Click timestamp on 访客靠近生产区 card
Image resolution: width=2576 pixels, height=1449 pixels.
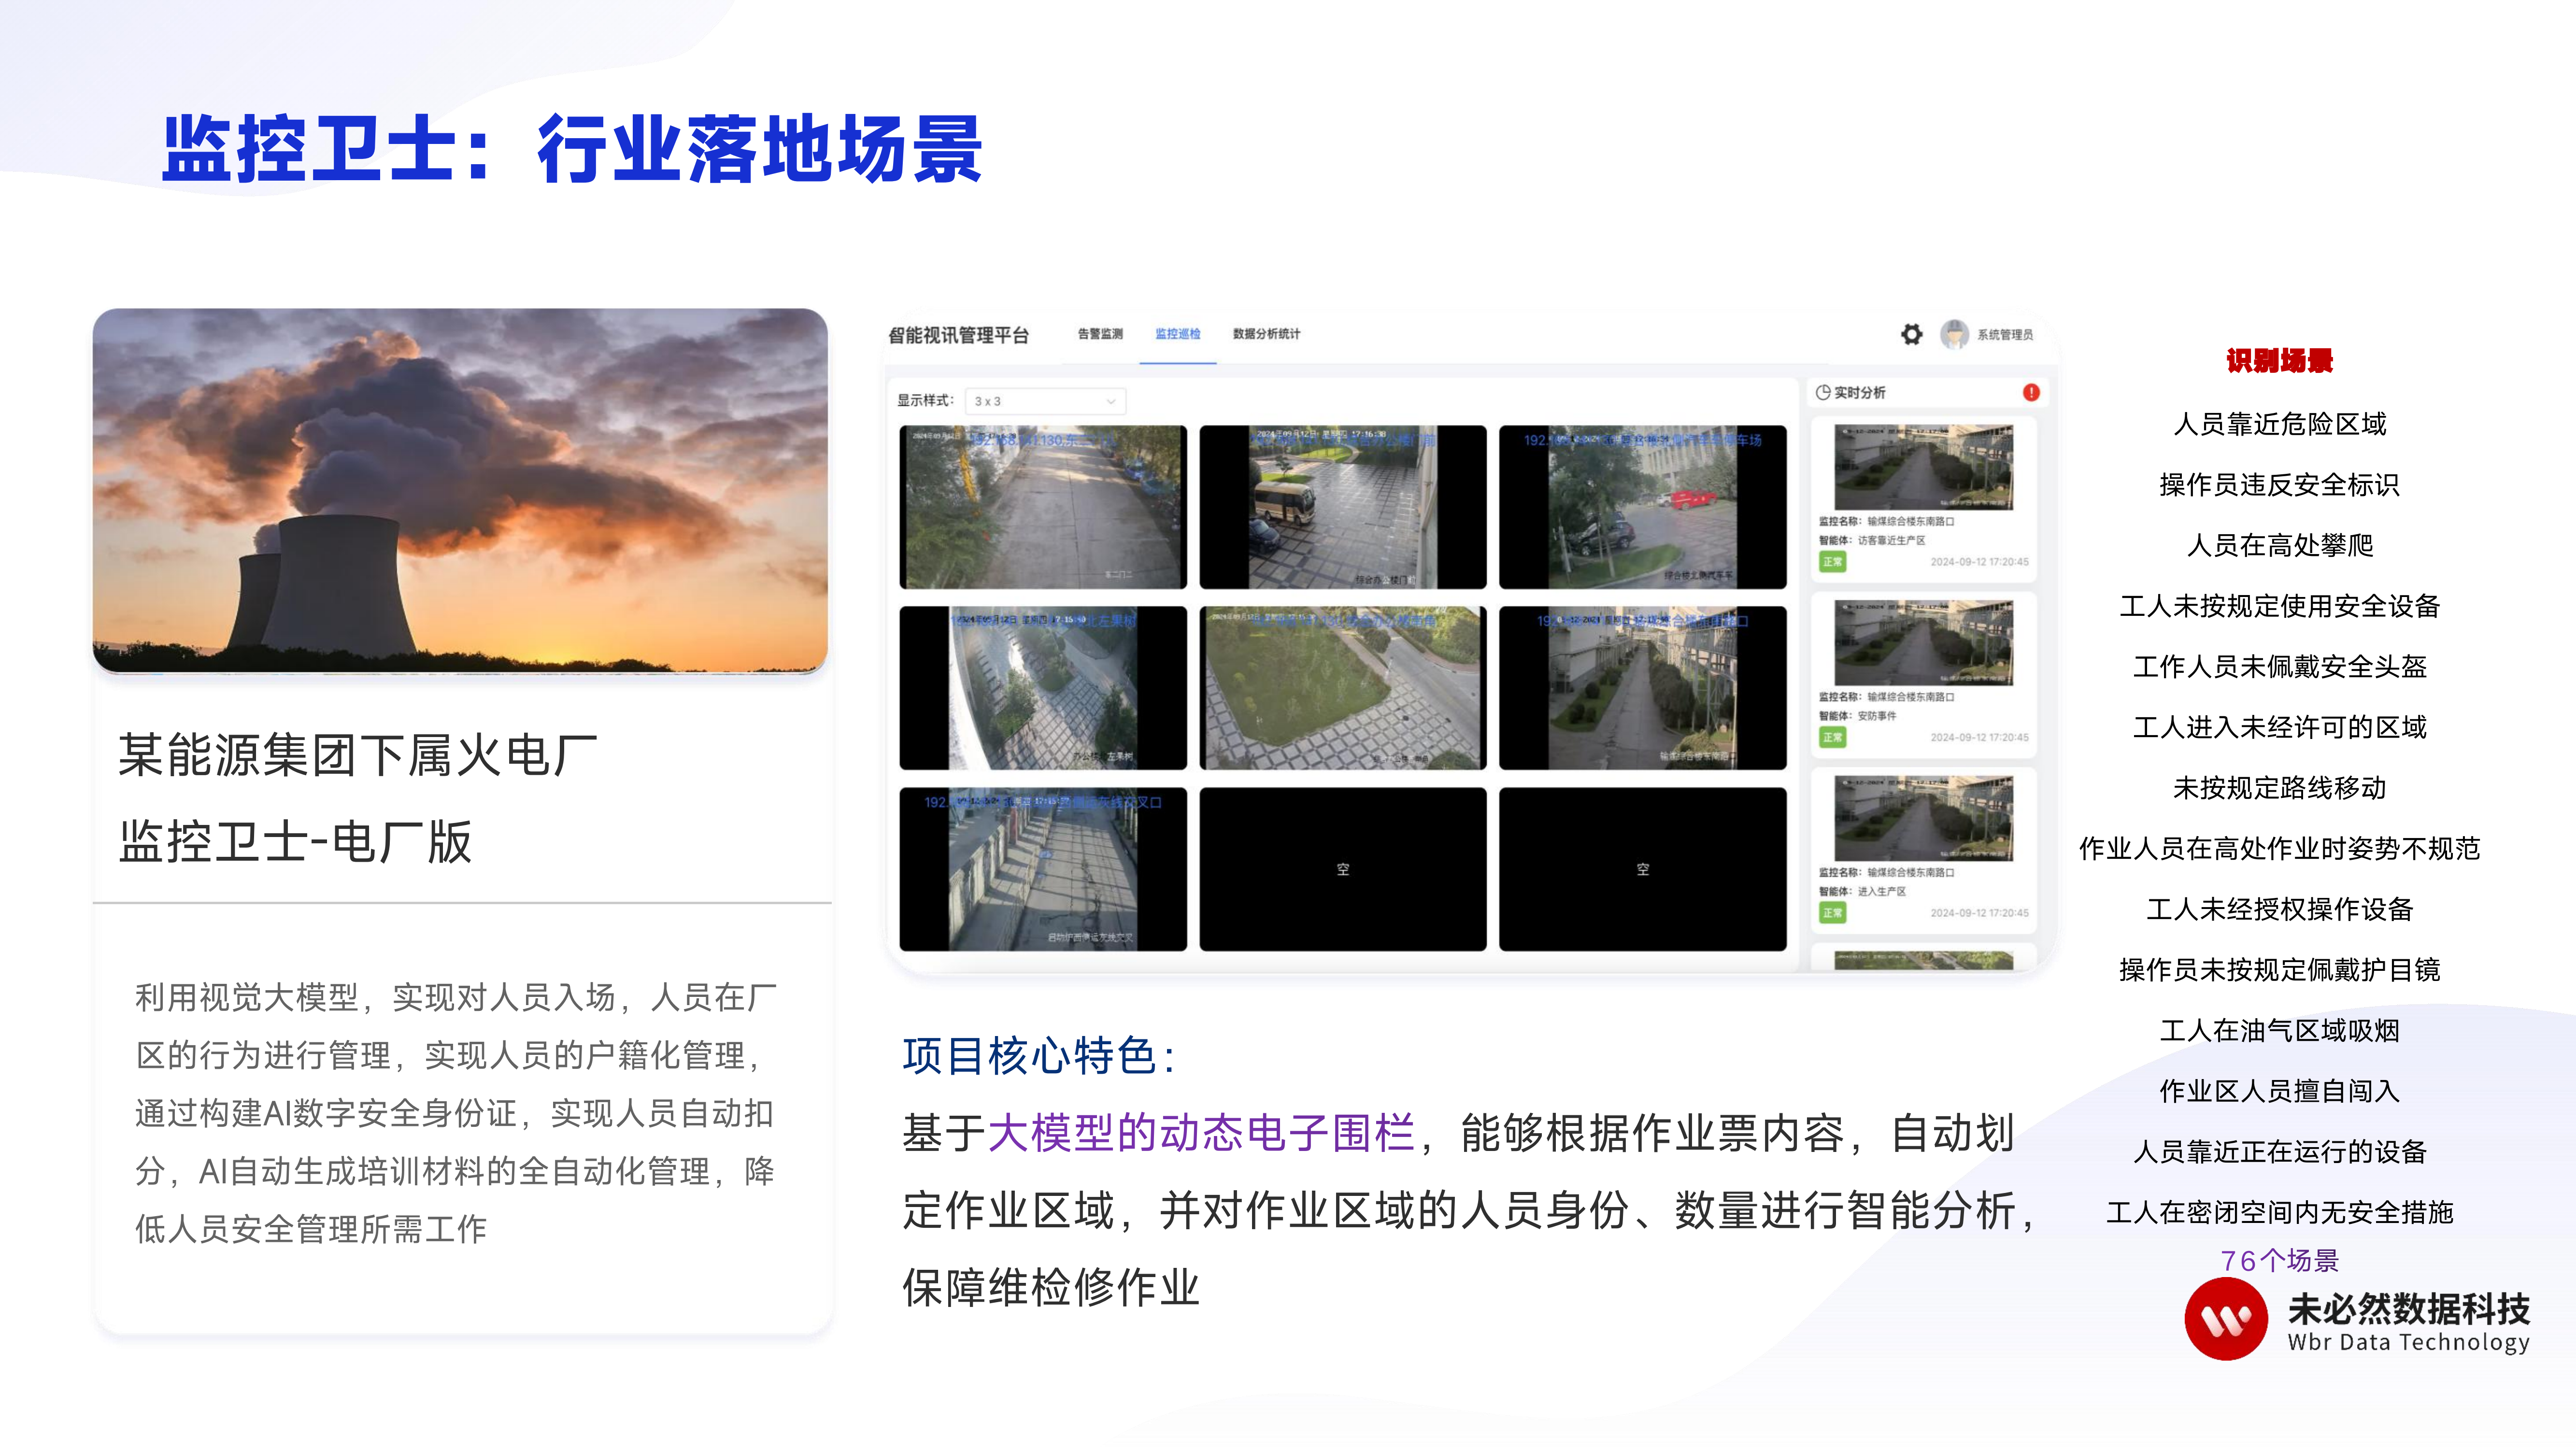[x=1979, y=562]
